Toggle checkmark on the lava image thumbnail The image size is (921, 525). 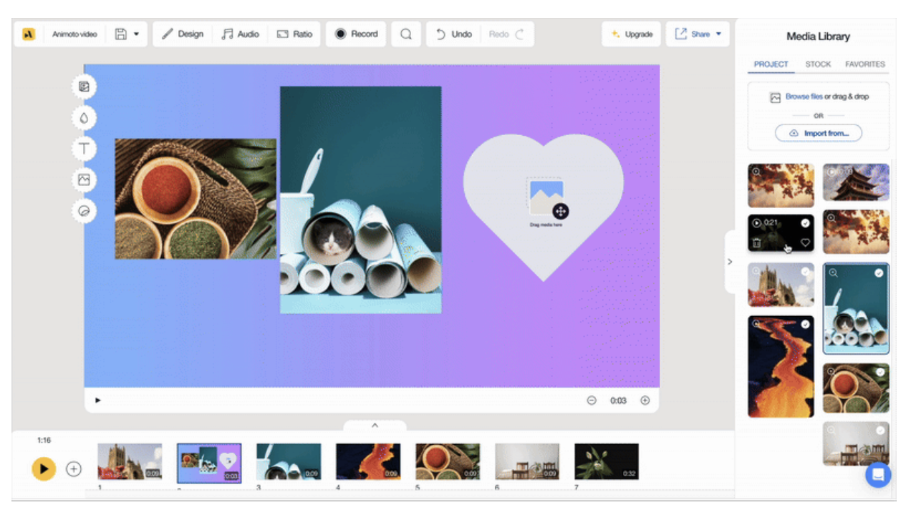(805, 325)
